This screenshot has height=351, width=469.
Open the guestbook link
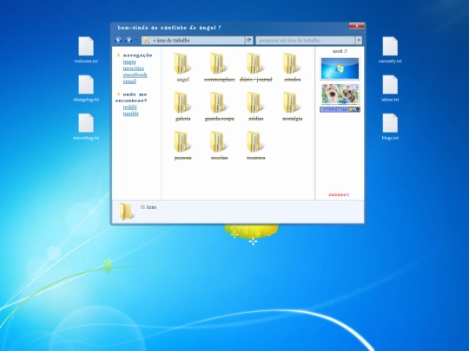(135, 75)
